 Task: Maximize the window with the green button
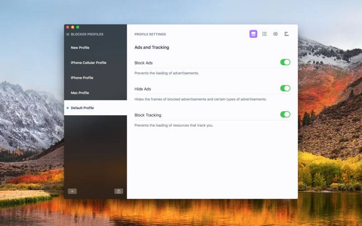[x=78, y=27]
